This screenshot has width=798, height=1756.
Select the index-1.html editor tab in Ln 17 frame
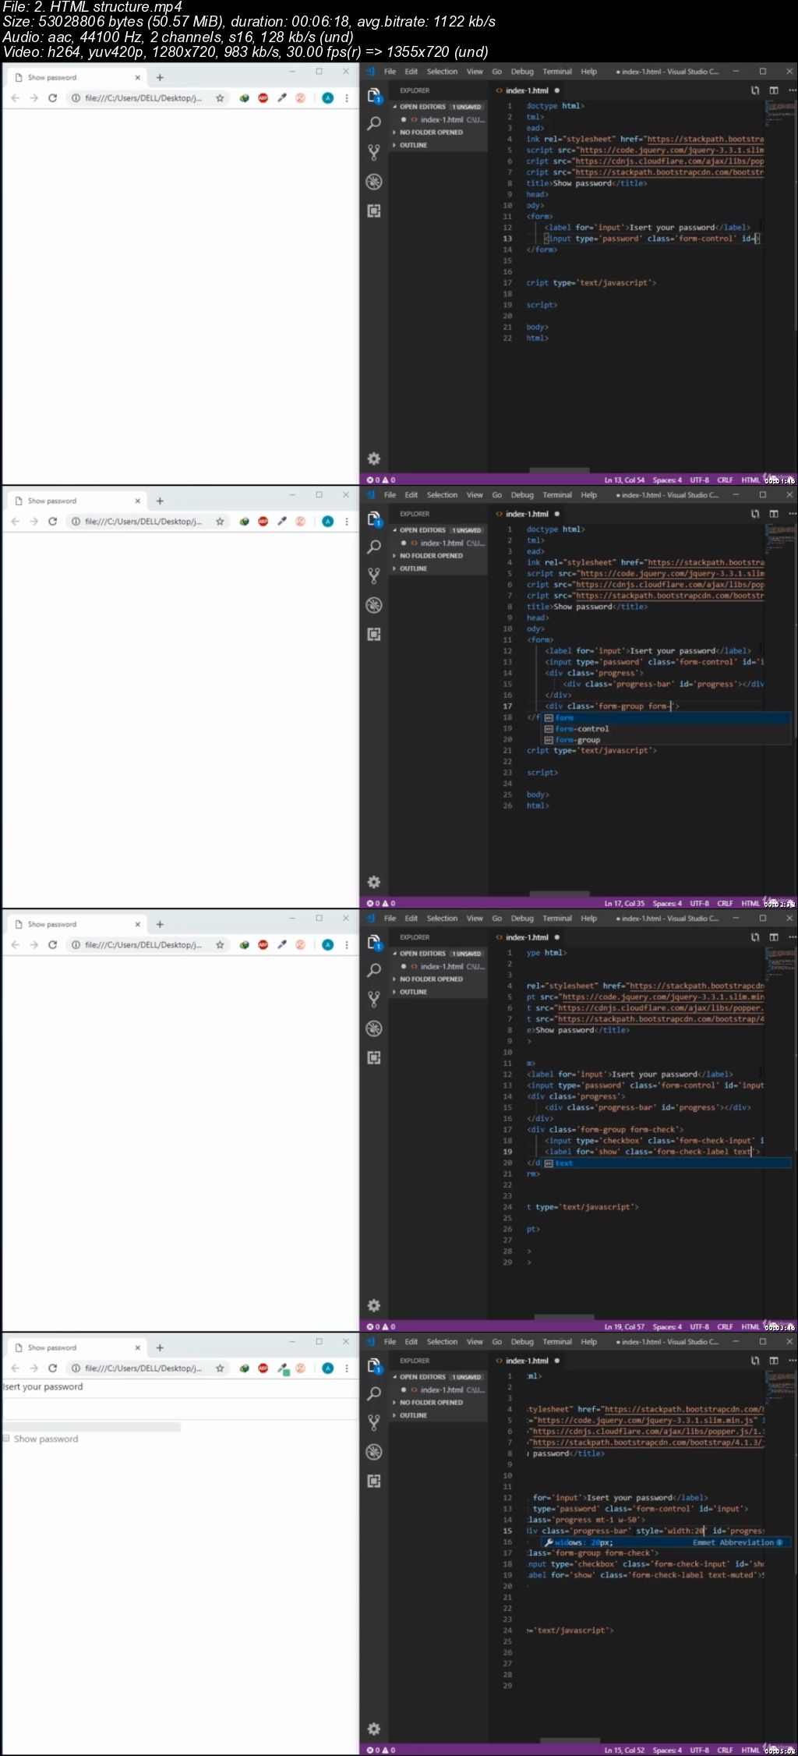click(x=528, y=514)
